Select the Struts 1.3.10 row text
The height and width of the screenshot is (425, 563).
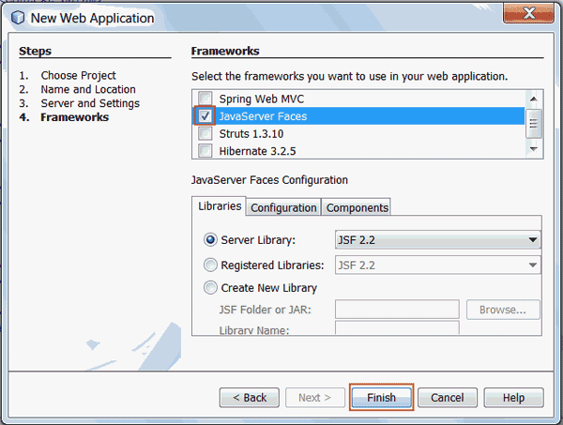(251, 134)
